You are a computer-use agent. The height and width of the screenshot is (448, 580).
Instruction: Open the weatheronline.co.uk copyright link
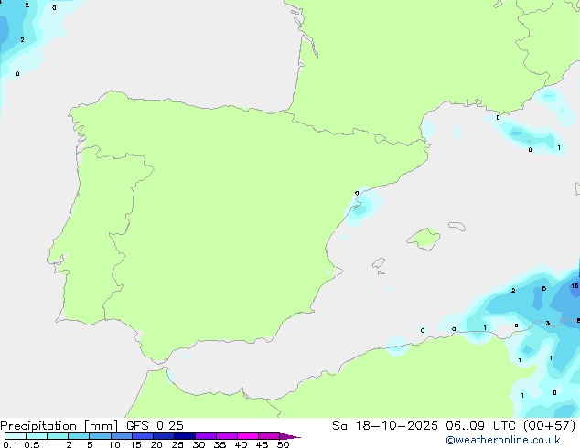(x=503, y=440)
